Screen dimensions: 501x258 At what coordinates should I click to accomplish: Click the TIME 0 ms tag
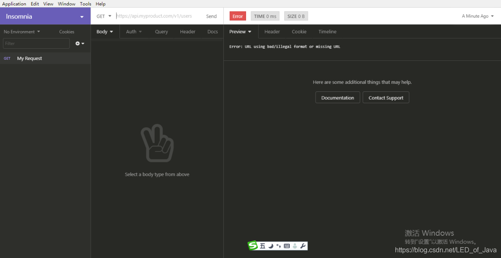[265, 16]
